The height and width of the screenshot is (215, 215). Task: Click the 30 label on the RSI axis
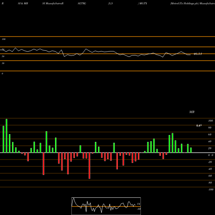pos(3,63)
